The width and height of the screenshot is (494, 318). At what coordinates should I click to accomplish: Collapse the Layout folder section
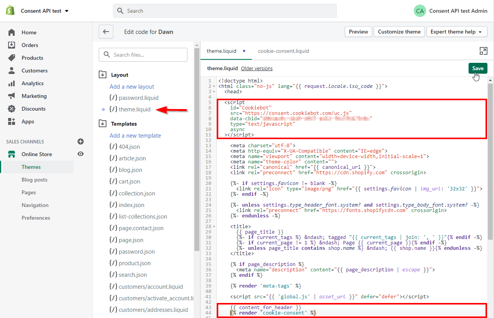103,75
